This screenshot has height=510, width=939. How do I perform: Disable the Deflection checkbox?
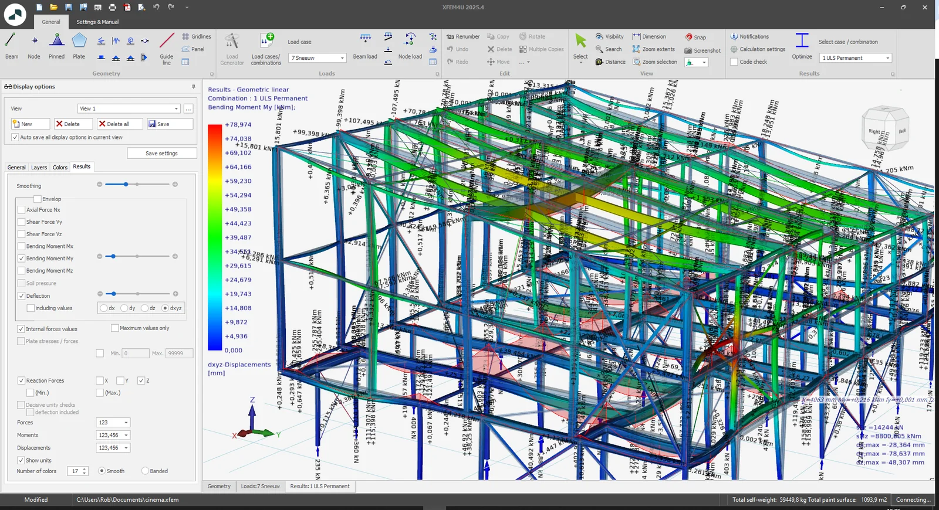22,296
